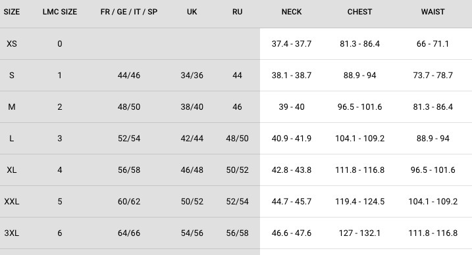Select neck measurement 42.8 - 43.8
The image size is (472, 255).
pos(292,170)
